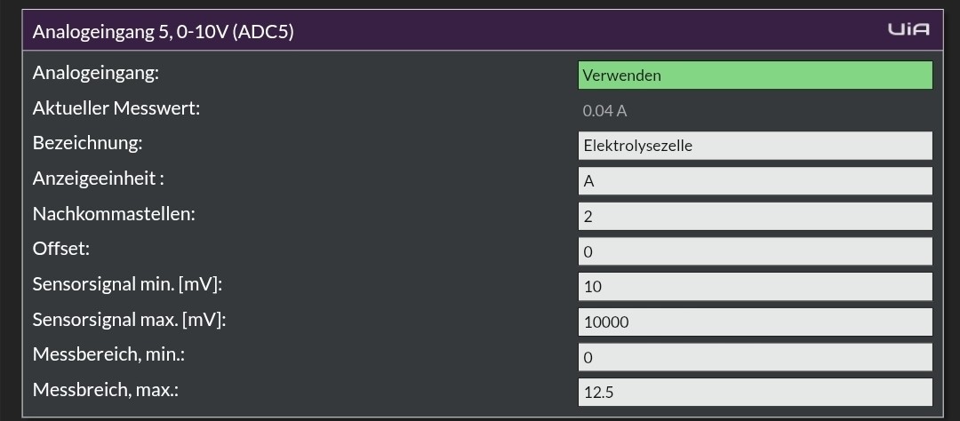This screenshot has width=960, height=421.
Task: Click the Messbereich, min. label
Action: [108, 355]
